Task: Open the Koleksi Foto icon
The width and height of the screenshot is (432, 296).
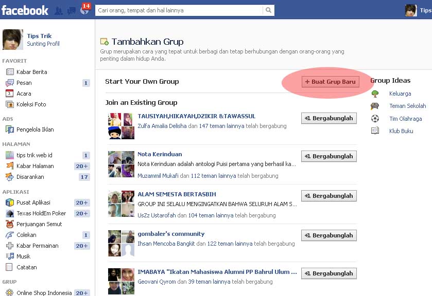Action: coord(10,104)
